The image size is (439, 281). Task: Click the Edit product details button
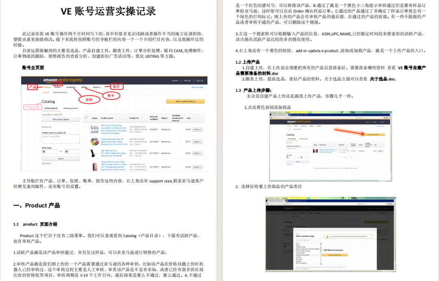click(x=61, y=119)
